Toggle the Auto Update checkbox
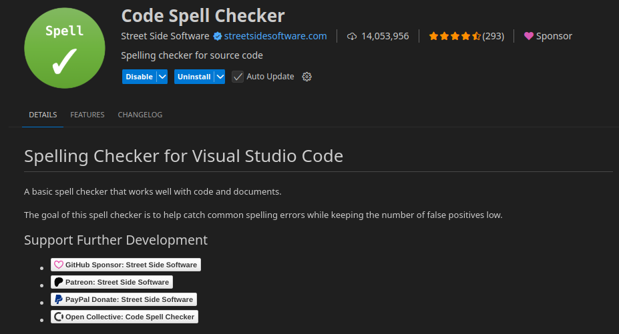Viewport: 619px width, 334px height. [238, 77]
